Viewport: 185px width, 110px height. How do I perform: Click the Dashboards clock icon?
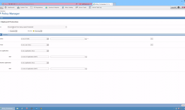pyautogui.click(x=6, y=7)
